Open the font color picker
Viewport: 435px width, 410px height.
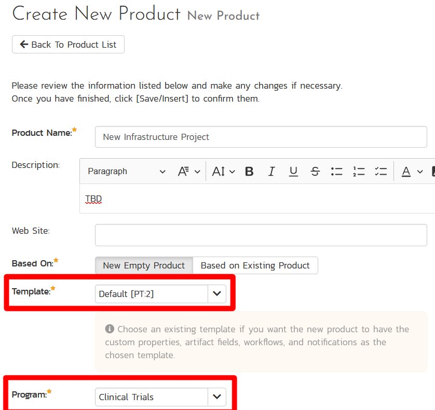(x=406, y=172)
